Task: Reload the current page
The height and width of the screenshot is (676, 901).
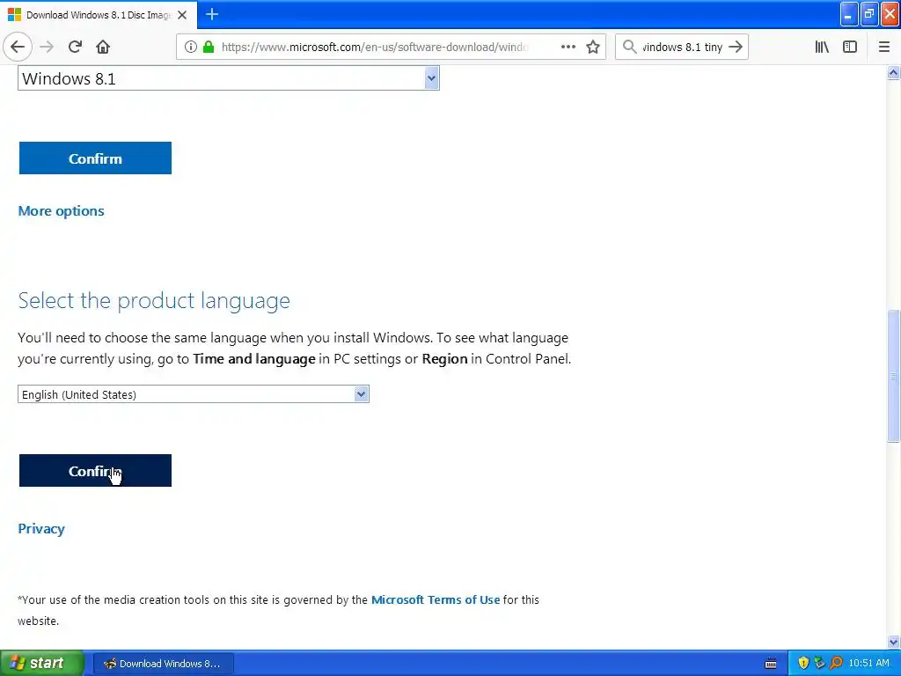Action: click(75, 47)
